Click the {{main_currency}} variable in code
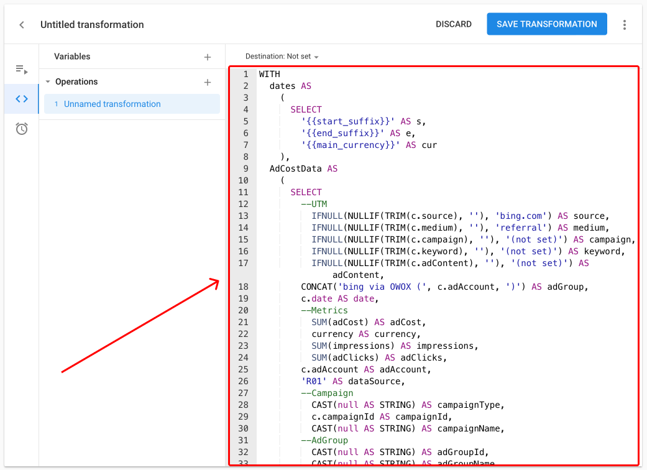 coord(351,145)
